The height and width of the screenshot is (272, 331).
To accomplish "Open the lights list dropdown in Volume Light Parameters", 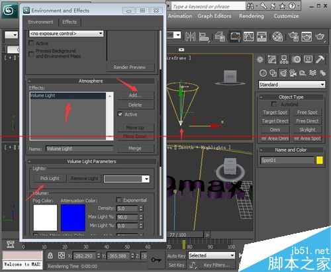I will pyautogui.click(x=126, y=179).
